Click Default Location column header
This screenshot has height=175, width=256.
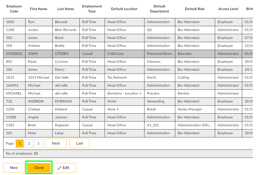(124, 9)
